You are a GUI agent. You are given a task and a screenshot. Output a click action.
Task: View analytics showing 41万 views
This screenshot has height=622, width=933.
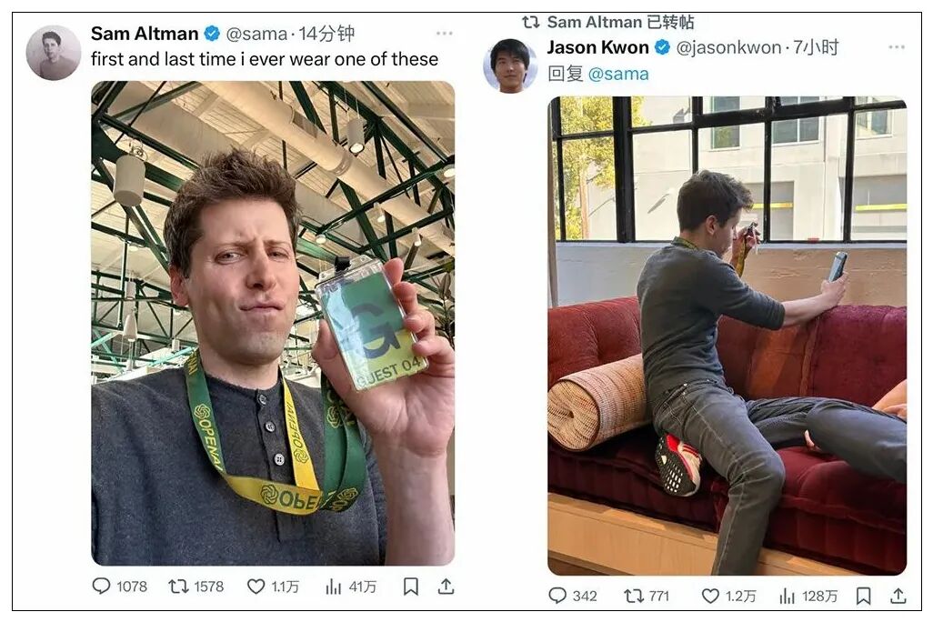350,587
